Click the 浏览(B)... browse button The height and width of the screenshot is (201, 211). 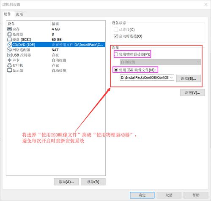[189, 79]
